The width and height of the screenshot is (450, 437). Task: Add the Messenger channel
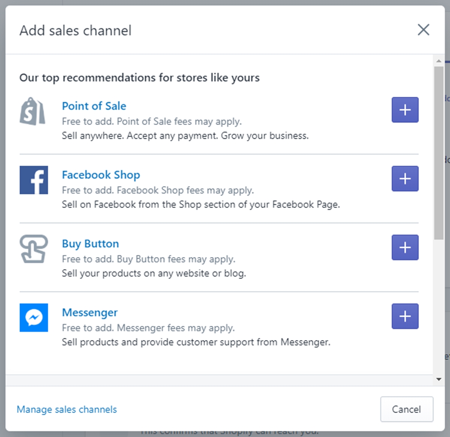point(405,316)
